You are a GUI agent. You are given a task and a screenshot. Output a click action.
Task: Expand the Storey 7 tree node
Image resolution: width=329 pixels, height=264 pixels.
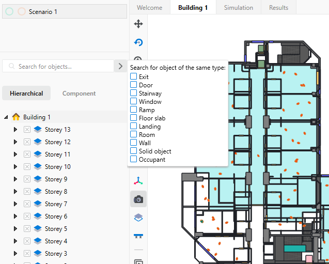15,204
